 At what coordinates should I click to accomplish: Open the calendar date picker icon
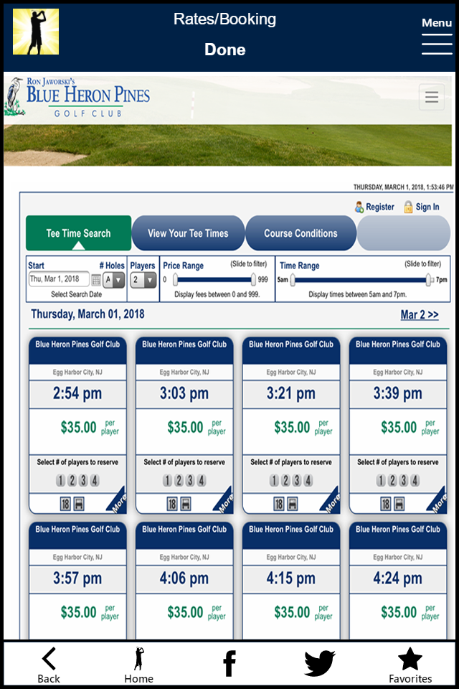click(x=96, y=279)
